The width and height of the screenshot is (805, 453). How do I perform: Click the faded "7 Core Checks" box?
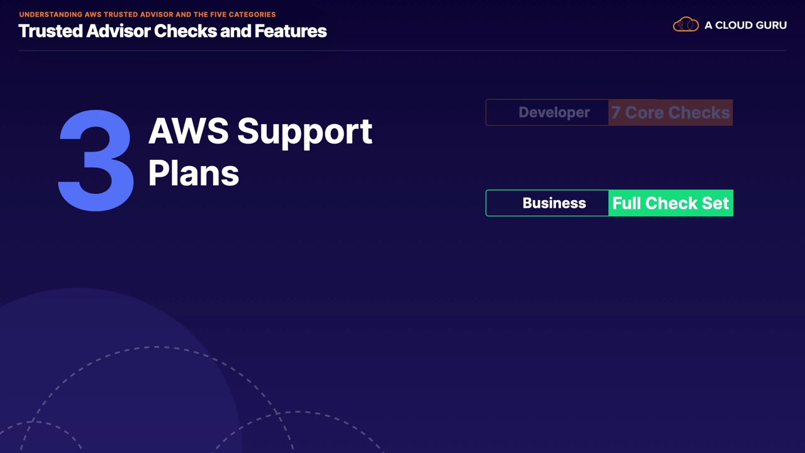(670, 113)
